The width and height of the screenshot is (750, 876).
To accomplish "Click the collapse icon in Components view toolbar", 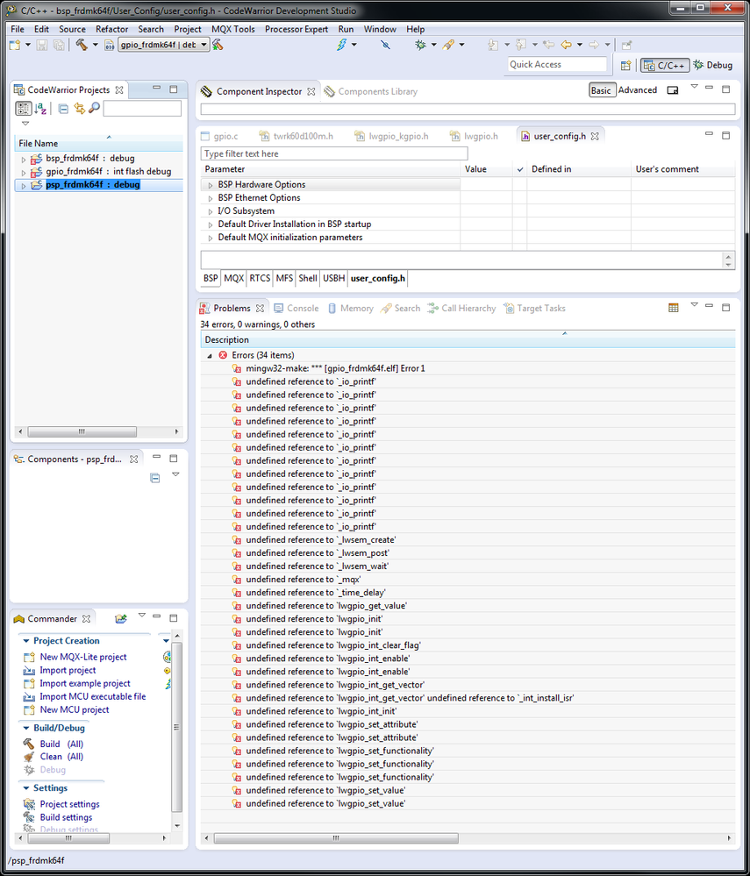I will coord(155,478).
